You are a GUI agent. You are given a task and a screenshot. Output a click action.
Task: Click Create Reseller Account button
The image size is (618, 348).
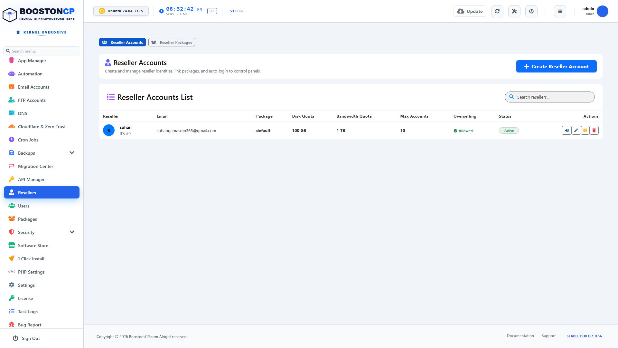coord(556,66)
